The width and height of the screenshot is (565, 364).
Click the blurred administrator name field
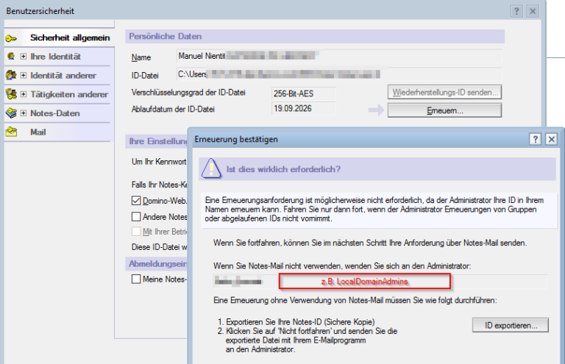pos(380,281)
